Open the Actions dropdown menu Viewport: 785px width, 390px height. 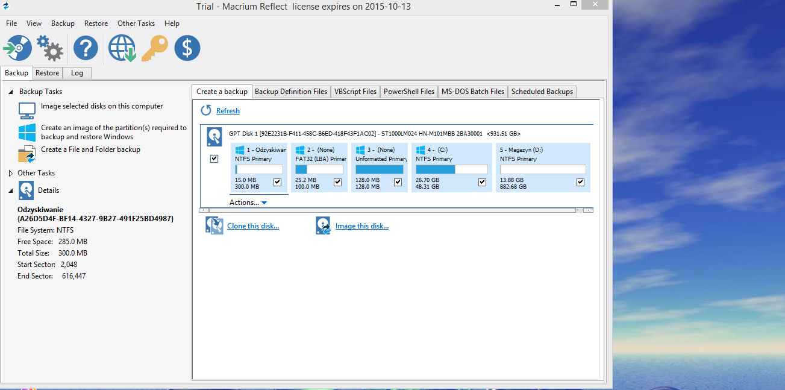(248, 203)
